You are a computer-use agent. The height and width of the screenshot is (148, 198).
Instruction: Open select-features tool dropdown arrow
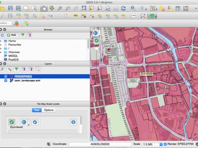[x=157, y=10]
